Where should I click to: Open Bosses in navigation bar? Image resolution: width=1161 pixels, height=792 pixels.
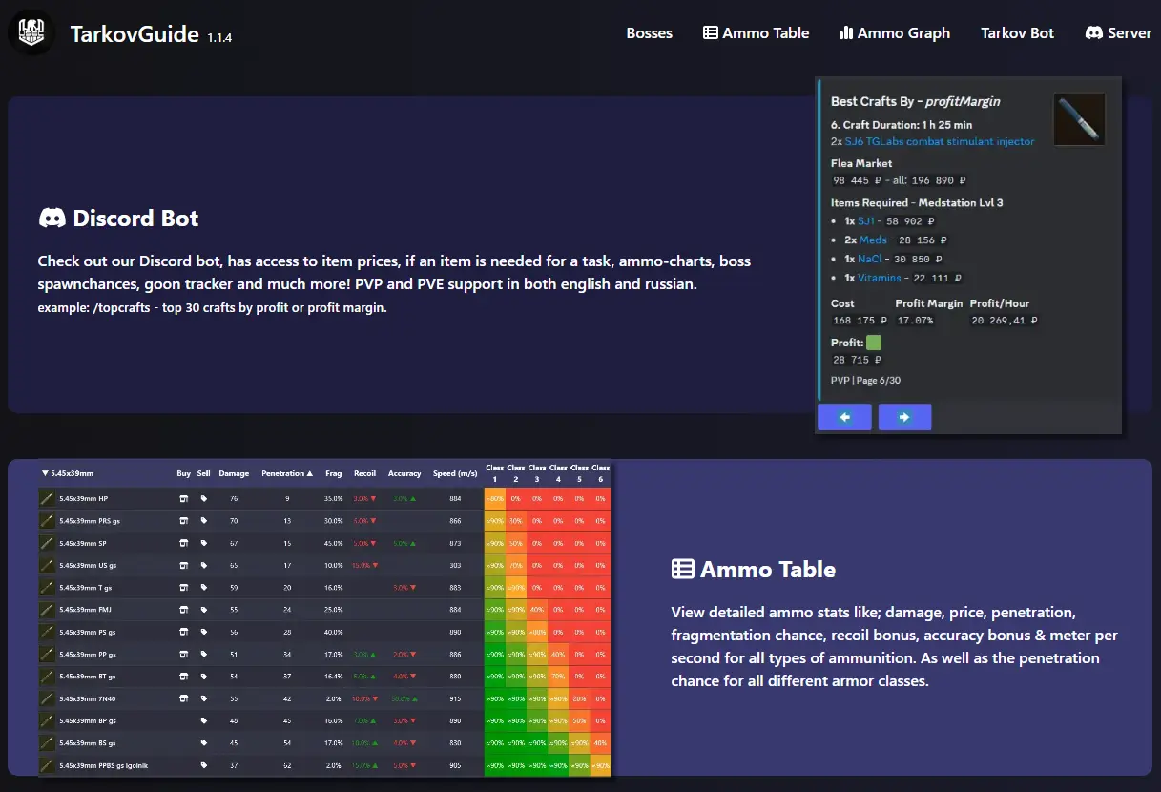pyautogui.click(x=649, y=32)
